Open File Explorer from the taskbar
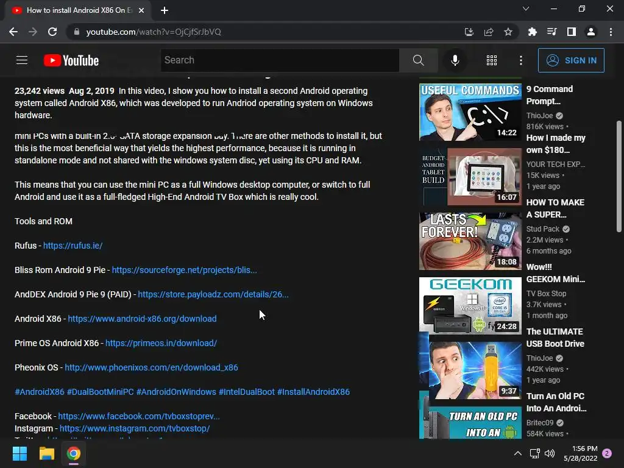This screenshot has height=468, width=624. 46,453
